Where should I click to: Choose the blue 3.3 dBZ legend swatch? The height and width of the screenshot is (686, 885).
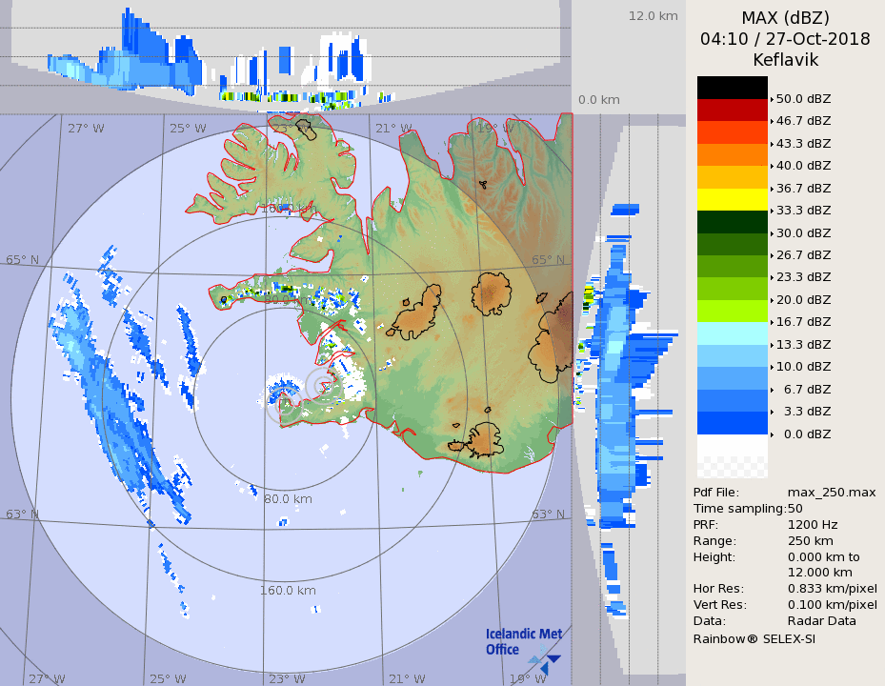point(732,422)
